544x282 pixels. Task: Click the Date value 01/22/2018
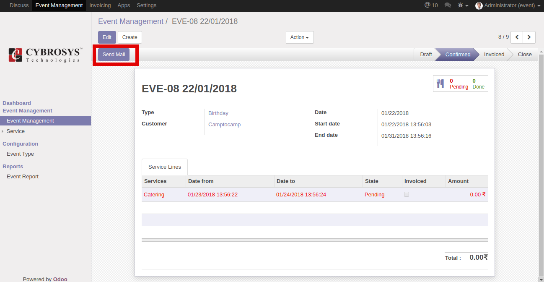[x=395, y=113]
